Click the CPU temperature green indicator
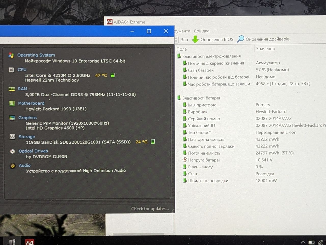The image size is (326, 245). pyautogui.click(x=113, y=75)
